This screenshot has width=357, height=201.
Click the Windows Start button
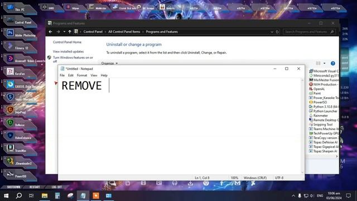pyautogui.click(x=6, y=195)
